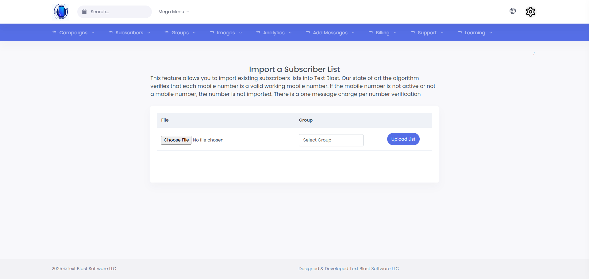Expand the Campaigns chevron
This screenshot has height=279, width=589.
point(93,33)
